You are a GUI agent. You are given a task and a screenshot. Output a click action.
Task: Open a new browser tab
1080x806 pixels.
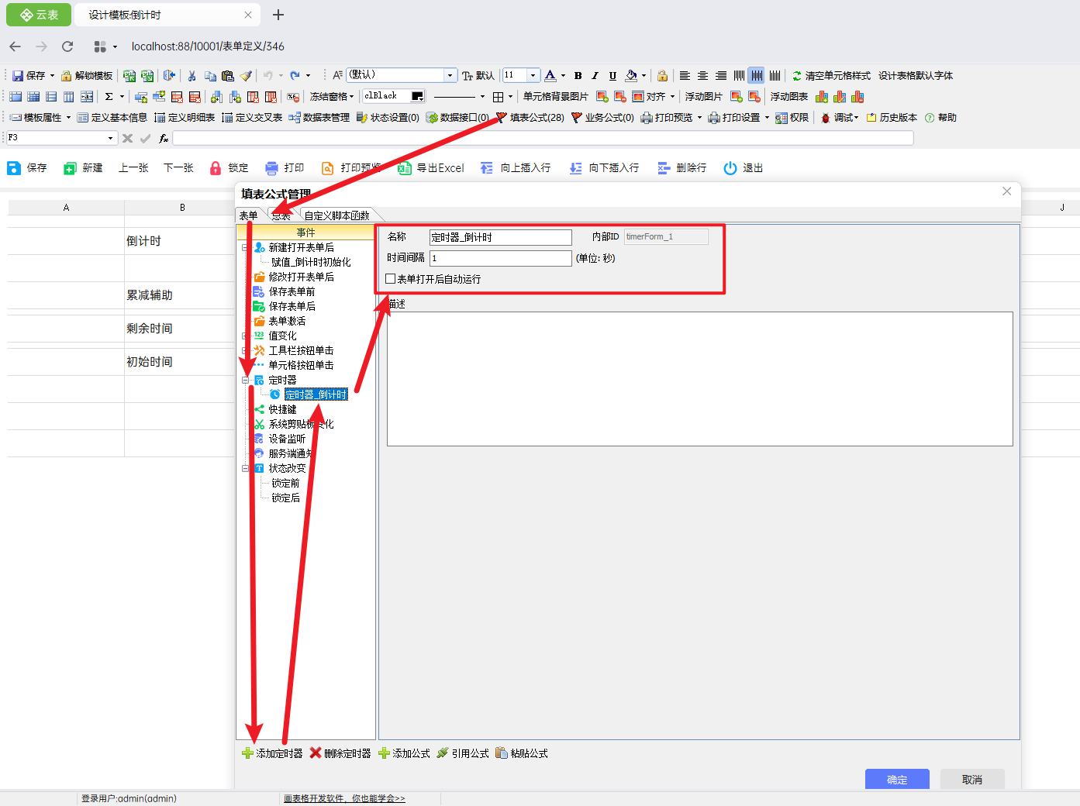[278, 15]
